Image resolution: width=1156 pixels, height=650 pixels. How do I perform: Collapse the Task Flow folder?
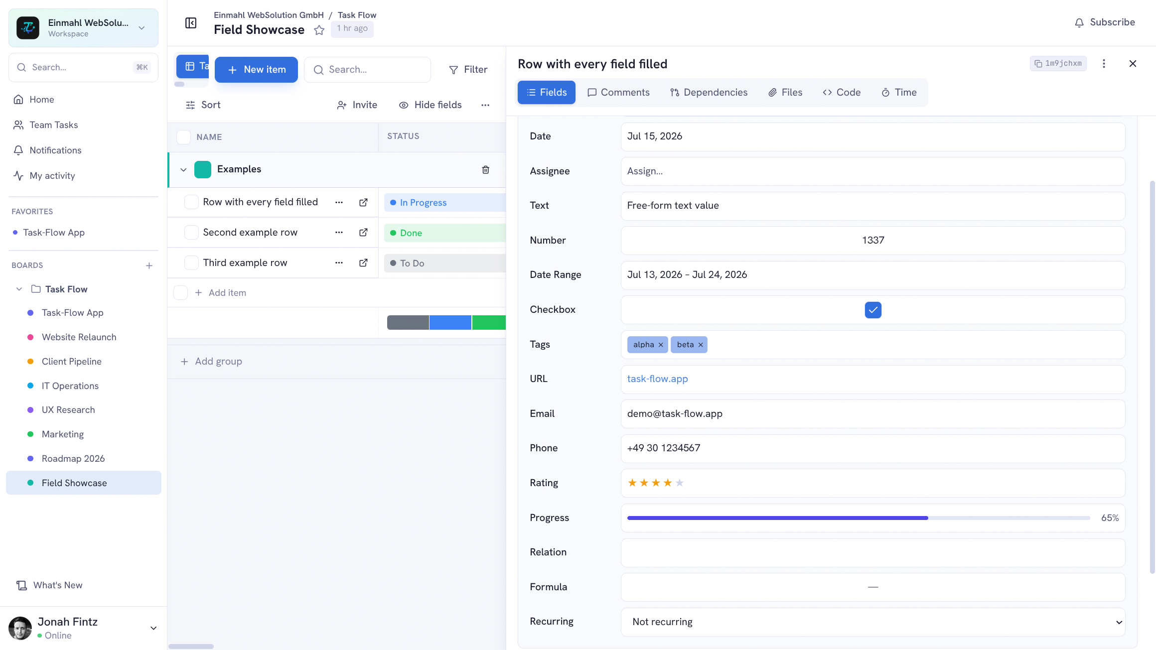19,289
